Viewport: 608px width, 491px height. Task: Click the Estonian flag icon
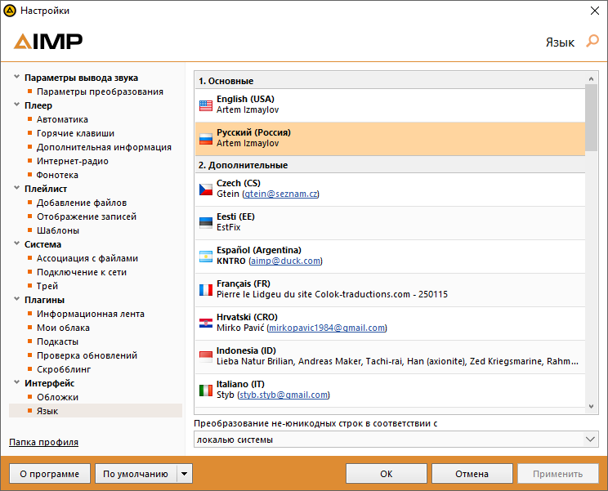[x=206, y=222]
